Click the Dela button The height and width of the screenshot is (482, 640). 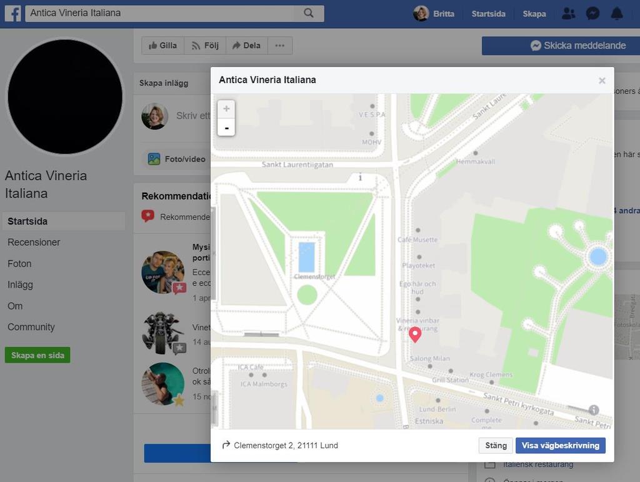[x=247, y=45]
